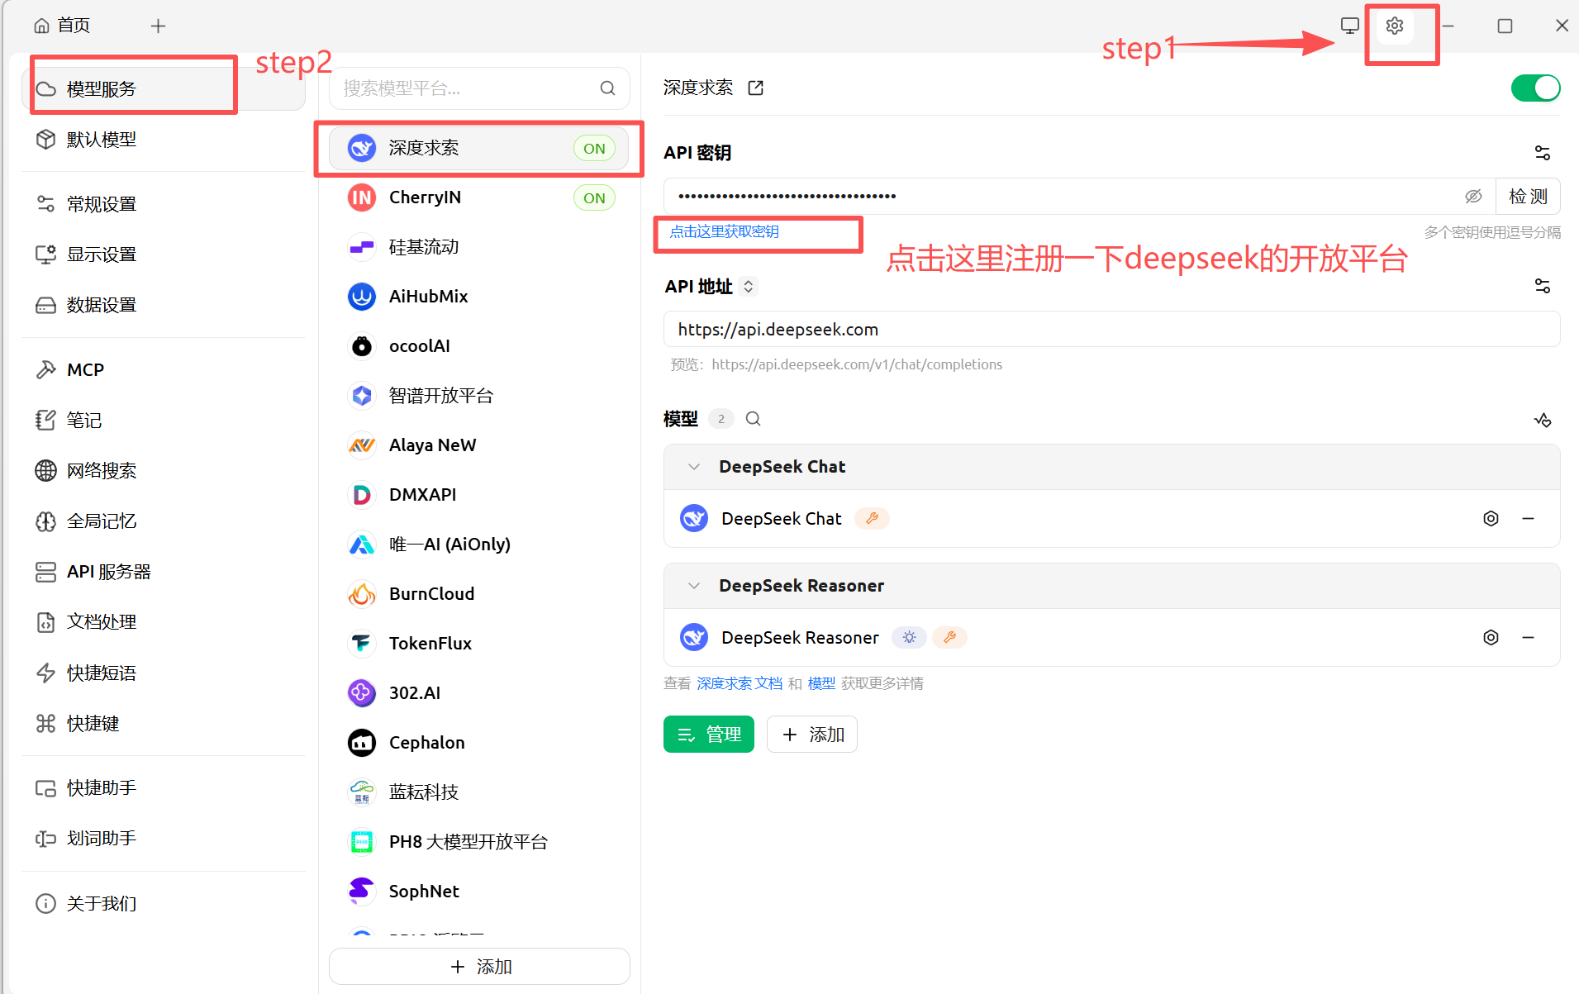Select ocoolAI provider
Viewport: 1579px width, 994px height.
point(479,346)
